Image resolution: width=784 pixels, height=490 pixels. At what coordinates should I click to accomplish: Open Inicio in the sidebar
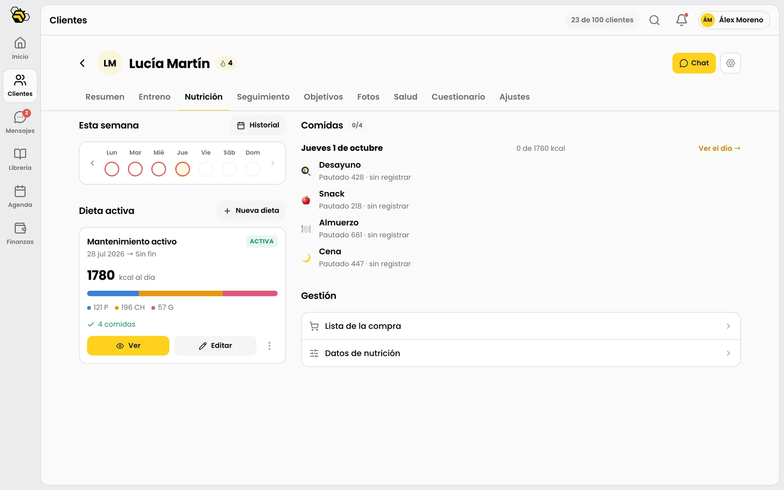pyautogui.click(x=20, y=48)
